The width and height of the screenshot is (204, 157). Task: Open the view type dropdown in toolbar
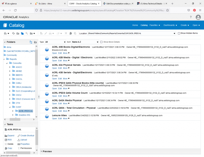(x=32, y=33)
